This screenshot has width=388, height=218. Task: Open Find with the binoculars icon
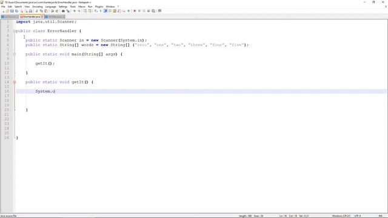pyautogui.click(x=63, y=11)
